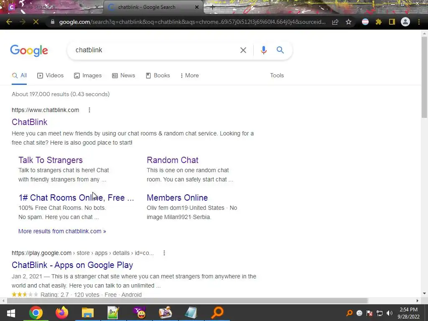Open the Tools filter options
Screen dimensions: 428x321
277,76
